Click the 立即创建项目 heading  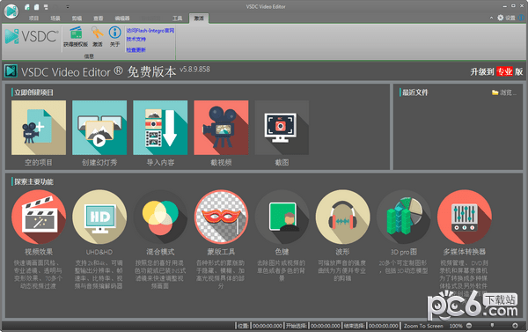33,92
